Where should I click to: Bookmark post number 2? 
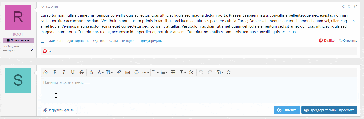(x=349, y=7)
